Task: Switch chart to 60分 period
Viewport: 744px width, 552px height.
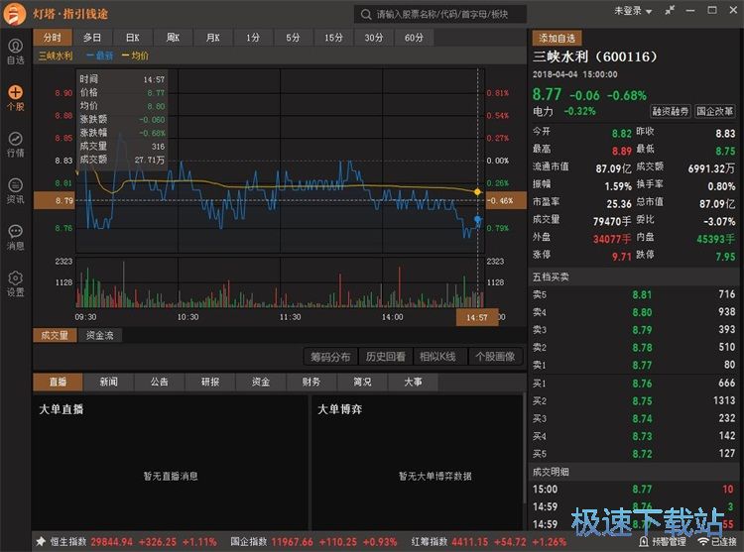Action: tap(414, 38)
